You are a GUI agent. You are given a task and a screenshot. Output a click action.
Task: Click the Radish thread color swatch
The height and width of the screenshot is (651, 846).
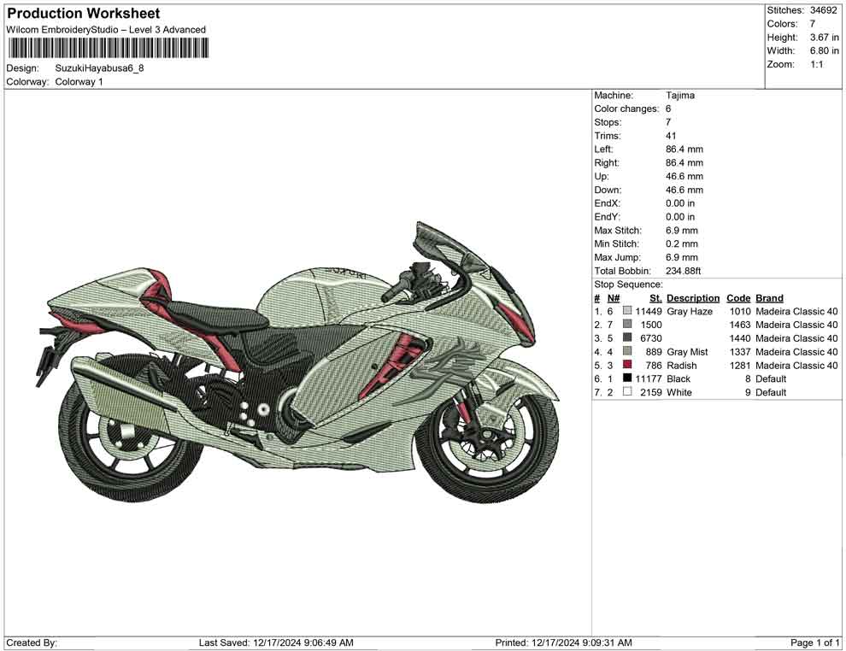pyautogui.click(x=629, y=366)
